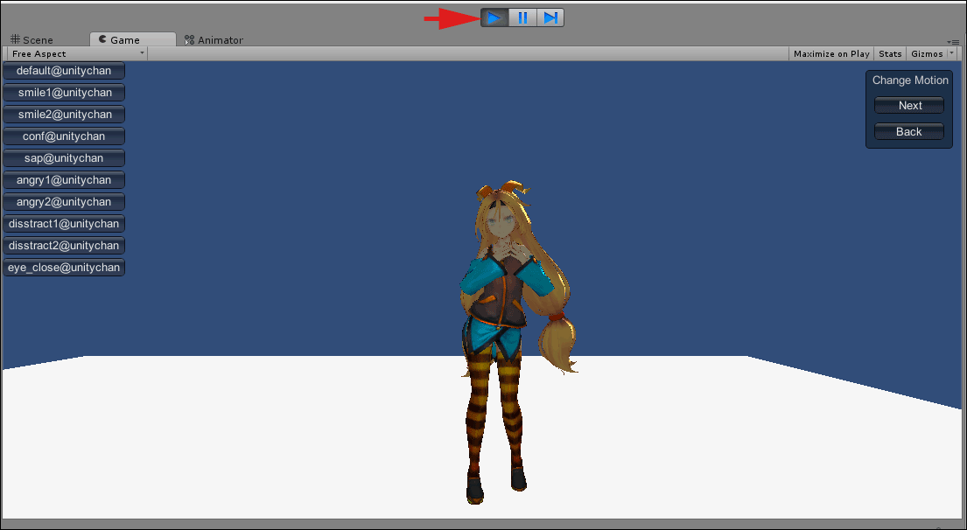Select the conf@unitychan expression

tap(64, 136)
